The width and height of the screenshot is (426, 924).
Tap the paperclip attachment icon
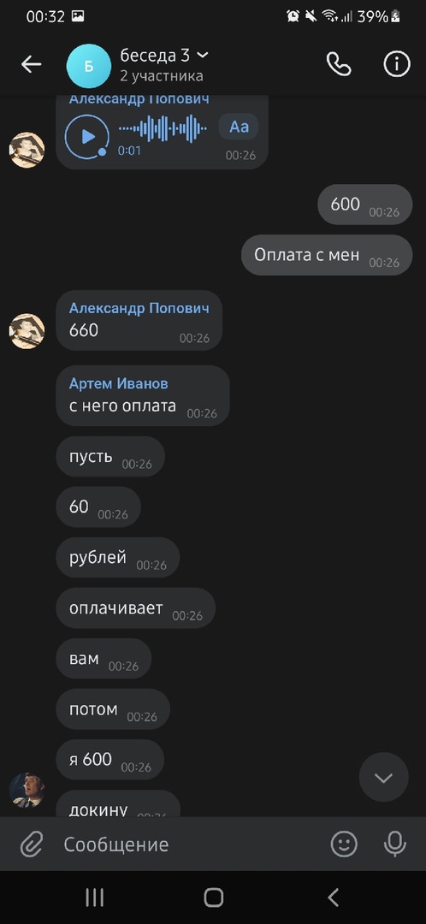click(32, 844)
